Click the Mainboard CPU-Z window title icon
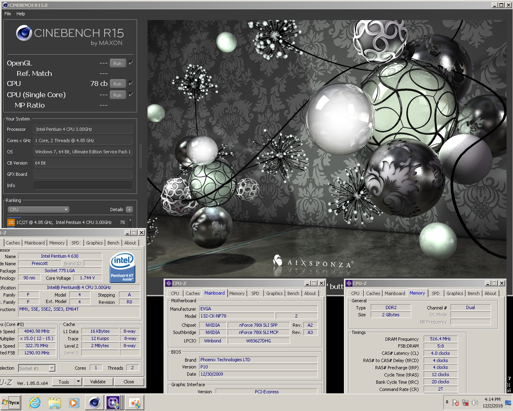The height and width of the screenshot is (411, 513). [169, 283]
